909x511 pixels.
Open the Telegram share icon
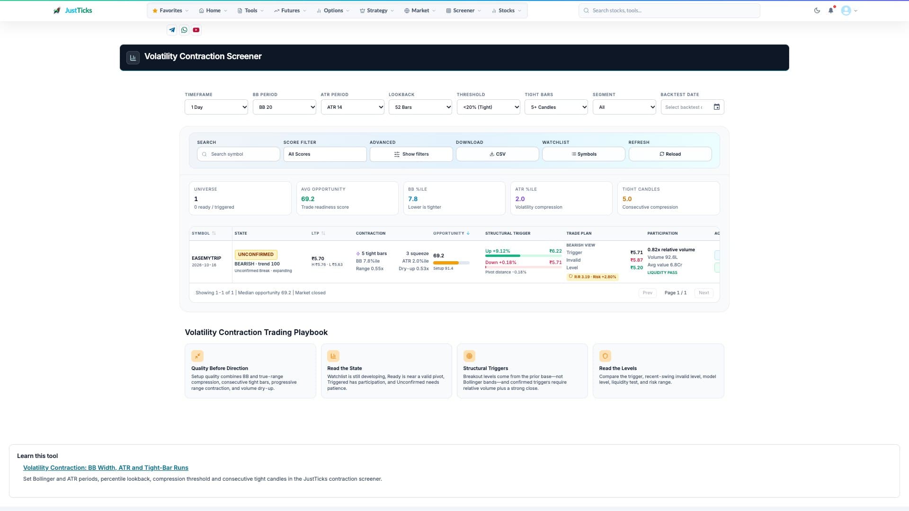point(172,30)
